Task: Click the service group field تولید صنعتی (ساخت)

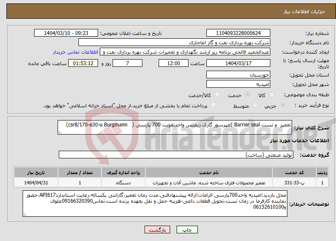Action: [176, 155]
